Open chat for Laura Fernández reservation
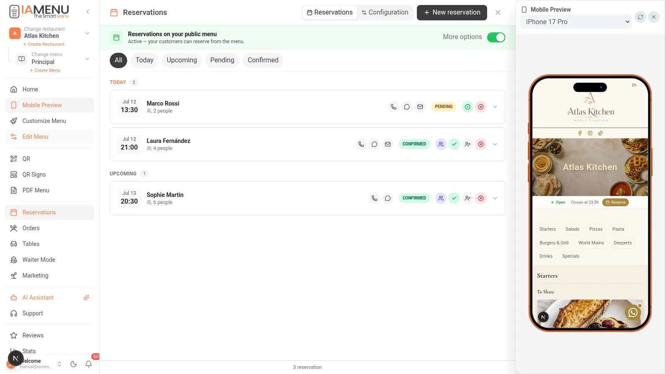This screenshot has width=665, height=374. point(374,144)
